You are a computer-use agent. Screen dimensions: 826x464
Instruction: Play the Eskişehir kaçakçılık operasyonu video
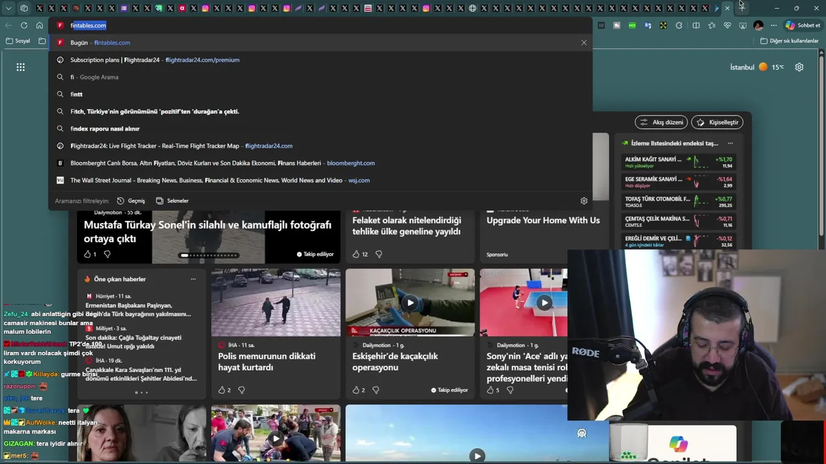(410, 303)
